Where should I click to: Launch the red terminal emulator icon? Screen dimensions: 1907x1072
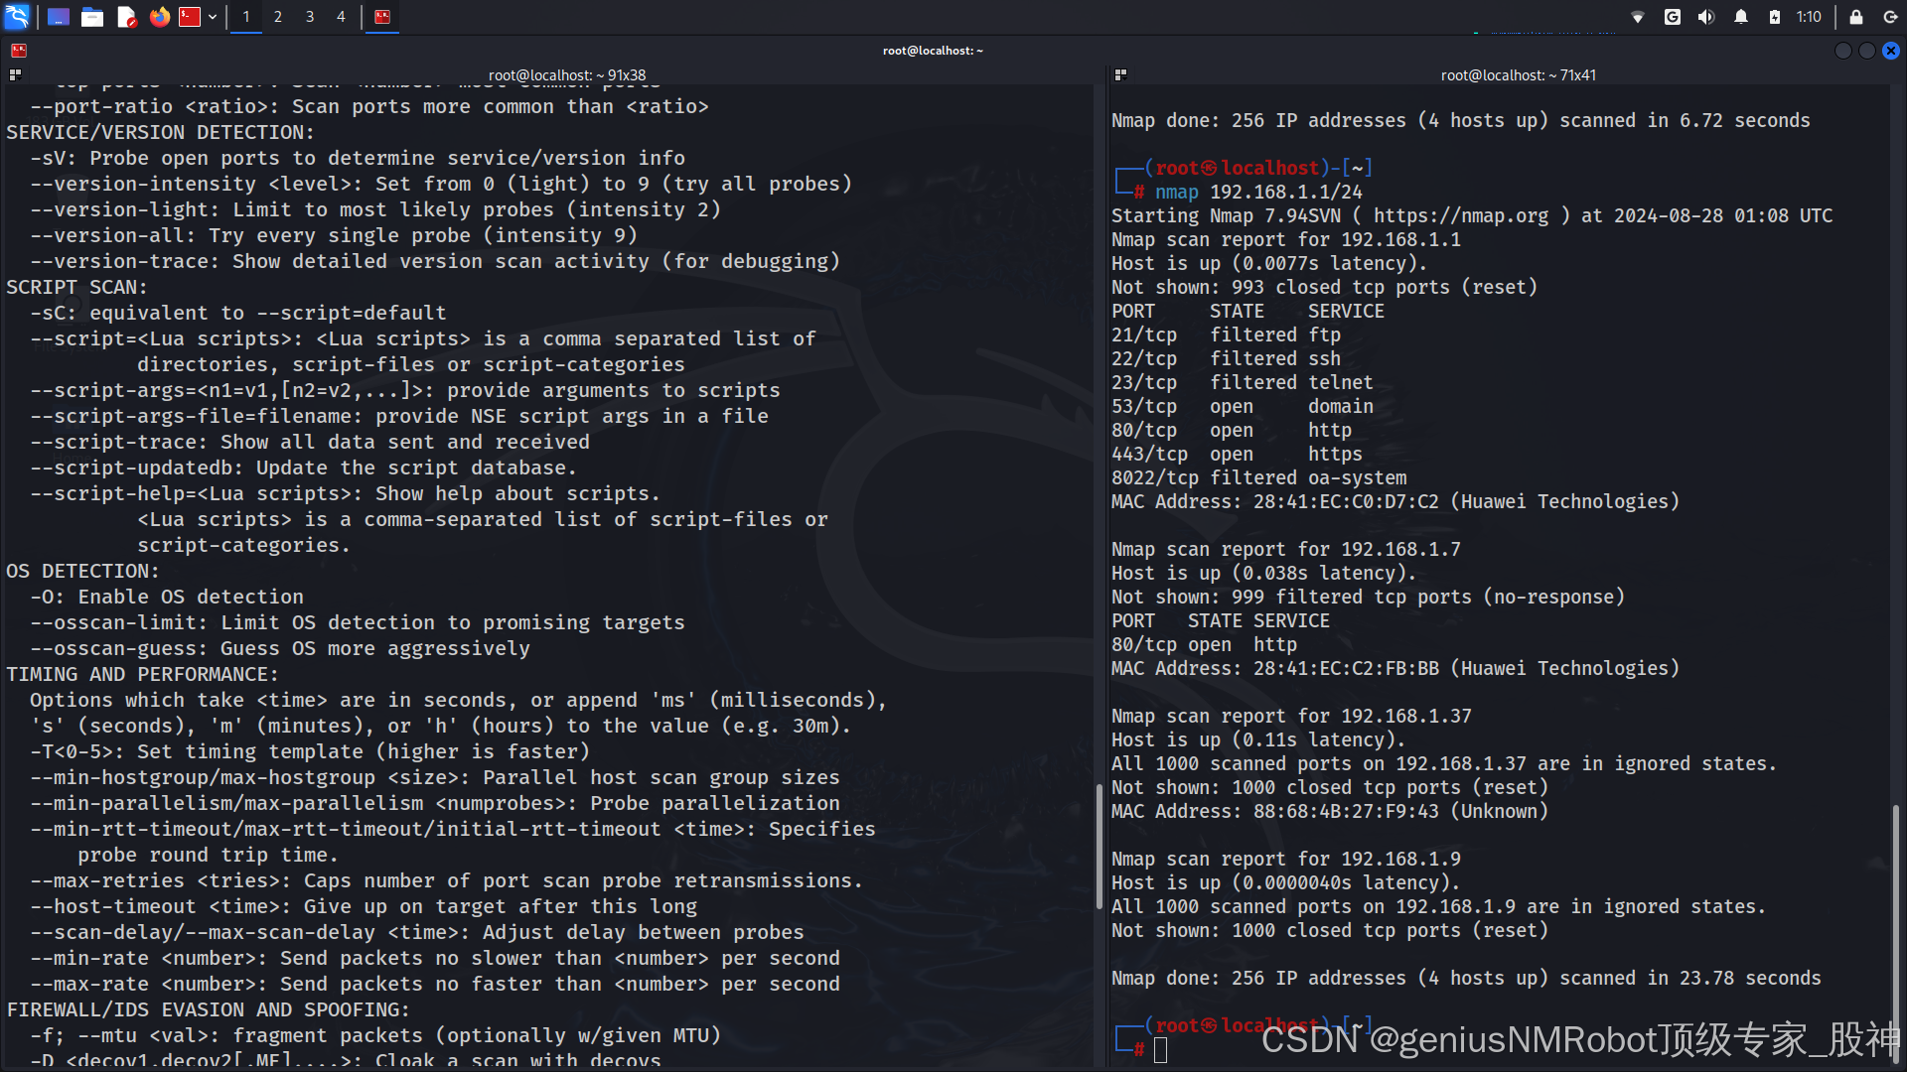[x=190, y=17]
